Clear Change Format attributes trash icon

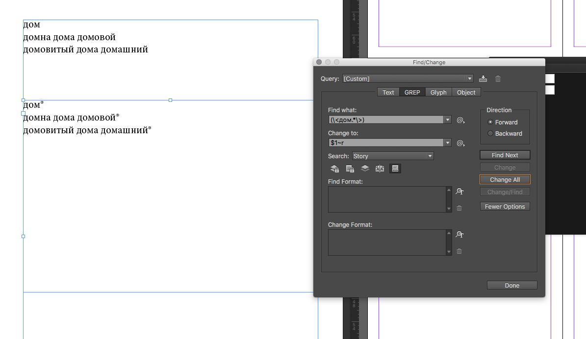pyautogui.click(x=459, y=251)
